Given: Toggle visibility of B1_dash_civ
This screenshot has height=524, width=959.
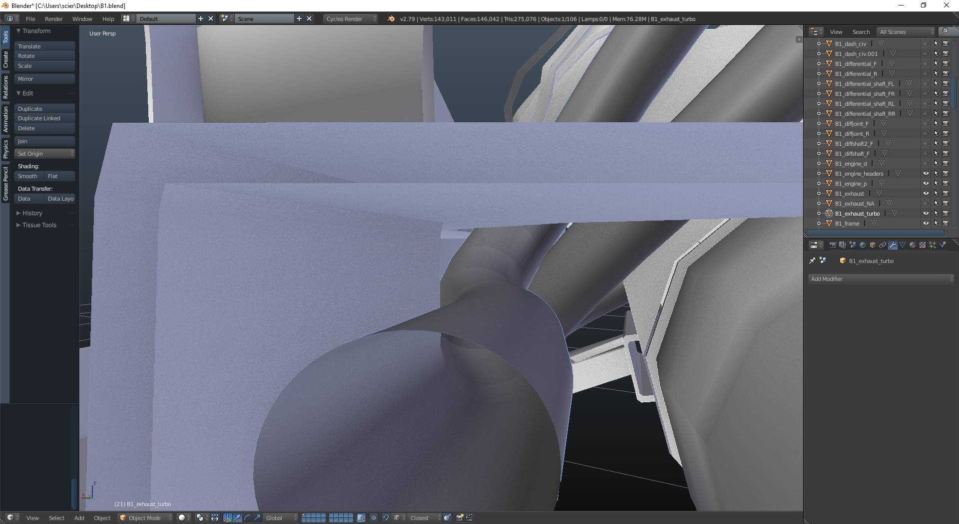Looking at the screenshot, I should [x=926, y=43].
